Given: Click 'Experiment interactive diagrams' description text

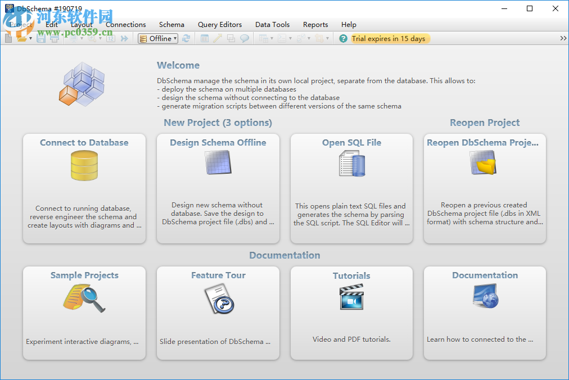Looking at the screenshot, I should (82, 342).
